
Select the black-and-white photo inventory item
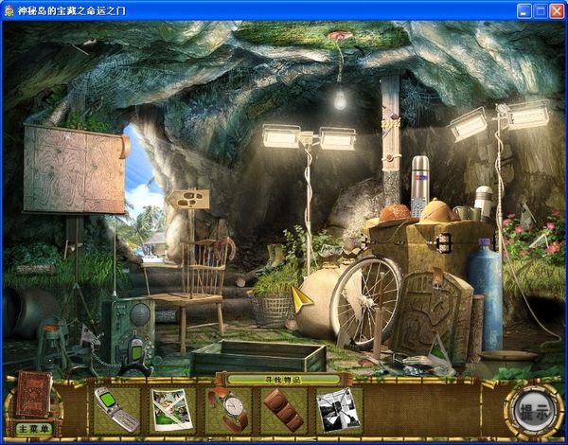[x=338, y=409]
